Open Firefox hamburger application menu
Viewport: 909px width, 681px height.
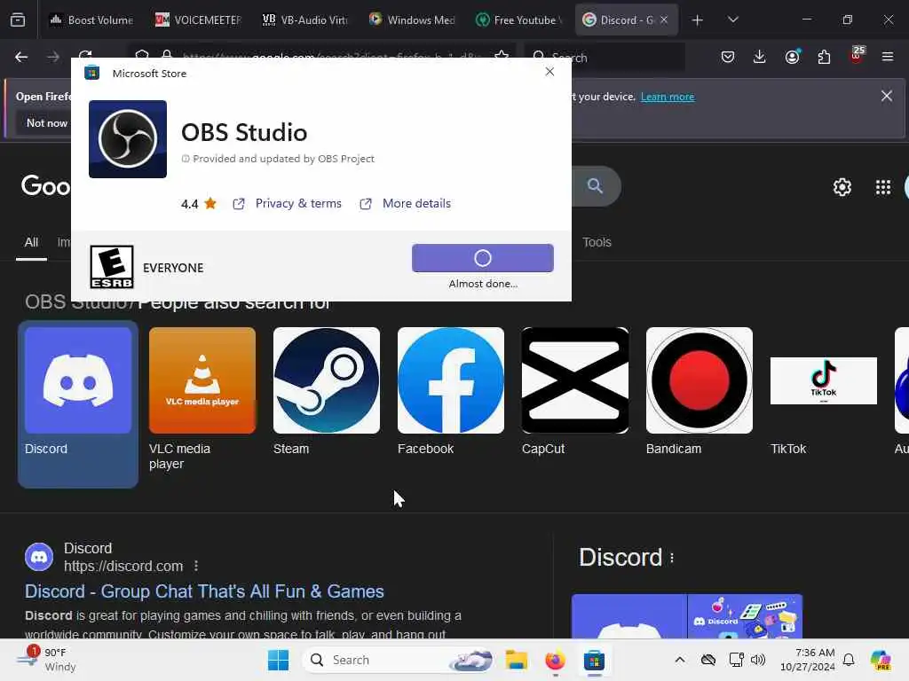tap(888, 57)
